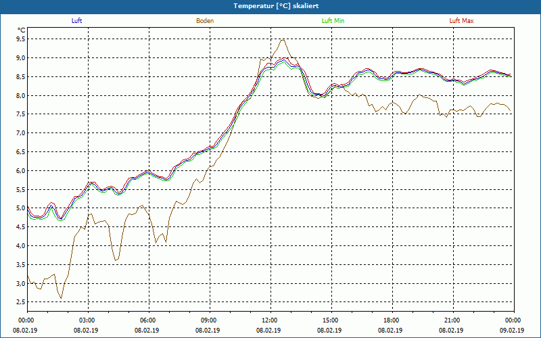Click the 6,0 y-axis value

coord(21,171)
